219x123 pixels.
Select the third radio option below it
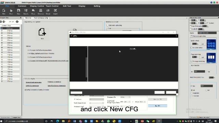[x=192, y=93]
